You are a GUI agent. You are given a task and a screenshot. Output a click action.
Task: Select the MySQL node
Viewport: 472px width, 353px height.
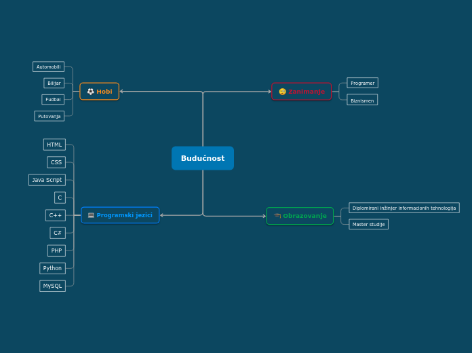pos(52,286)
